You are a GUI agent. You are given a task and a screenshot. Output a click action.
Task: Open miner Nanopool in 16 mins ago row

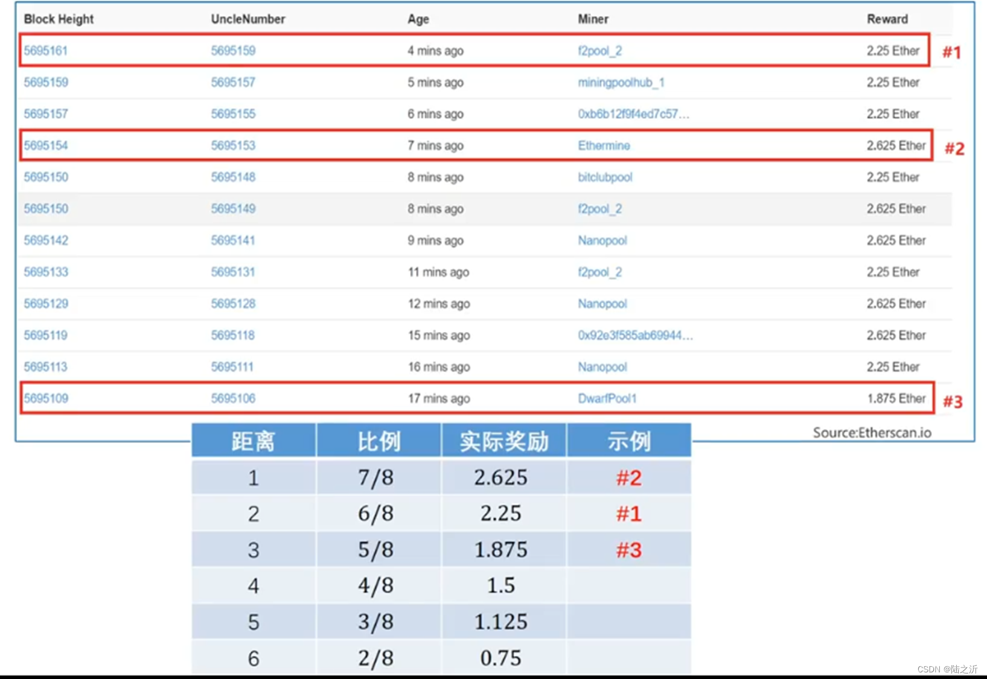[602, 366]
